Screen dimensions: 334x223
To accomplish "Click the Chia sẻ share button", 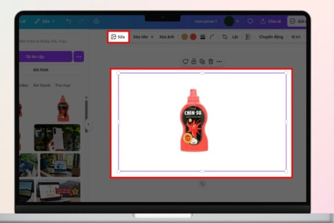I will tap(270, 21).
